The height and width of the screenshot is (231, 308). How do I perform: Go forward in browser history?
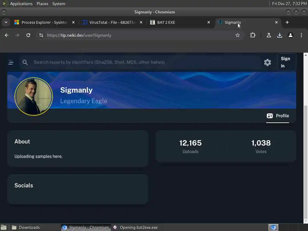tap(17, 35)
